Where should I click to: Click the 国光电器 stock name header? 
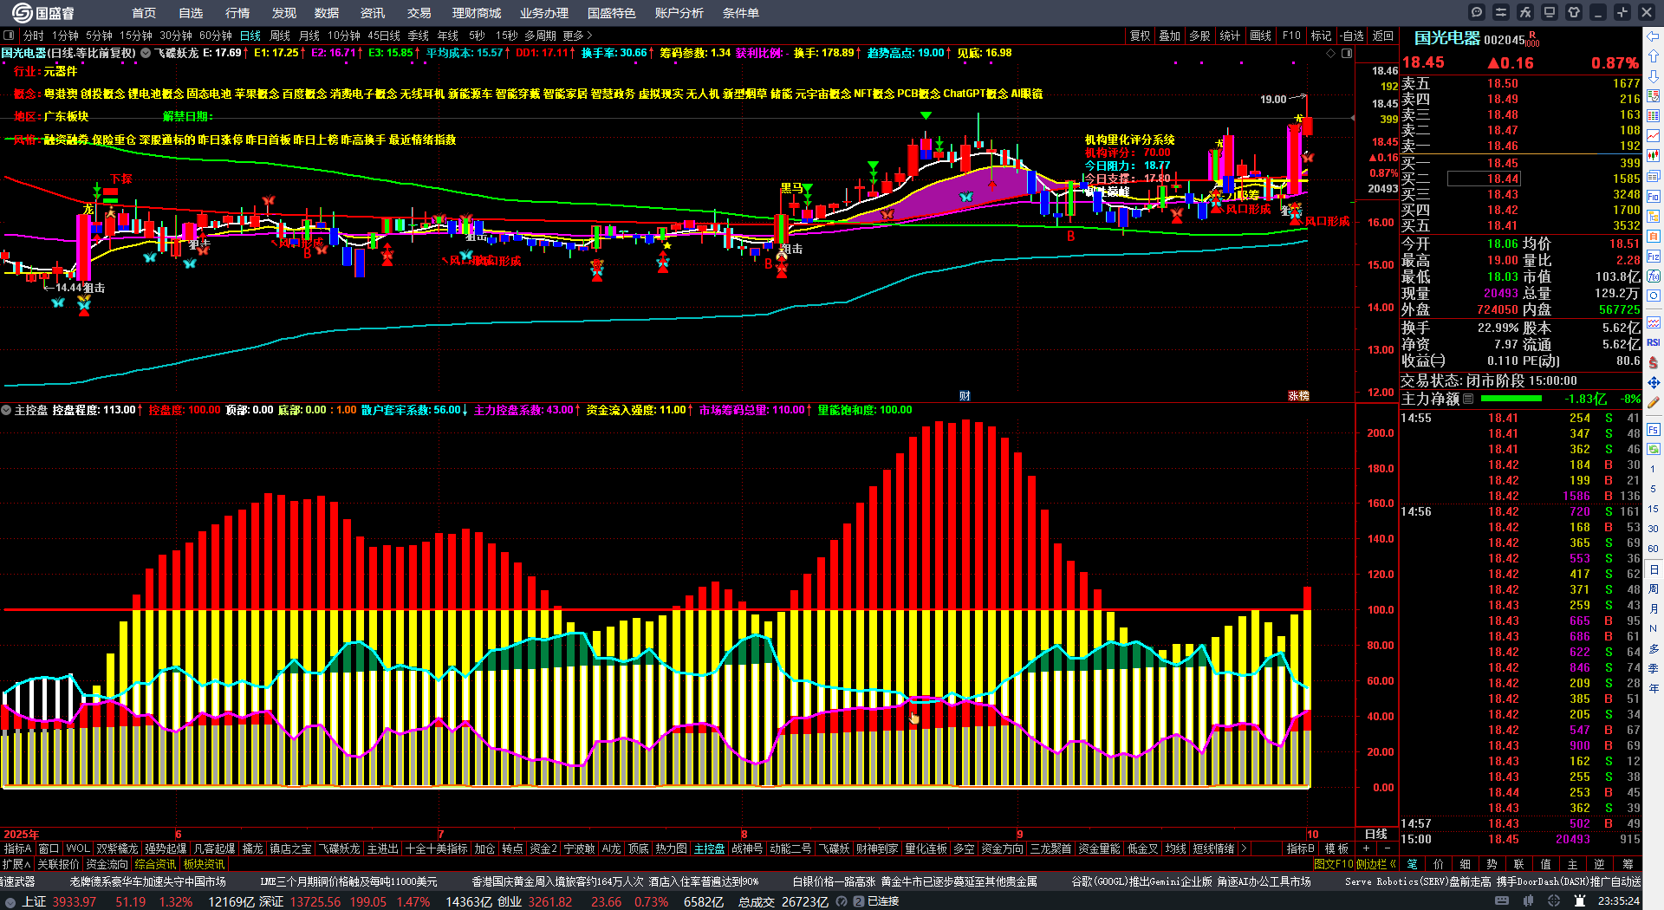pos(1447,38)
